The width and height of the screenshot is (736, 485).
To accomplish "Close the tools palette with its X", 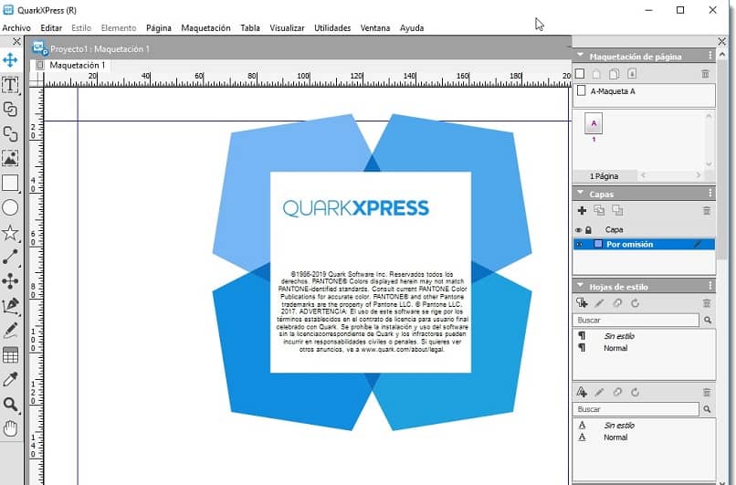I will tap(16, 42).
